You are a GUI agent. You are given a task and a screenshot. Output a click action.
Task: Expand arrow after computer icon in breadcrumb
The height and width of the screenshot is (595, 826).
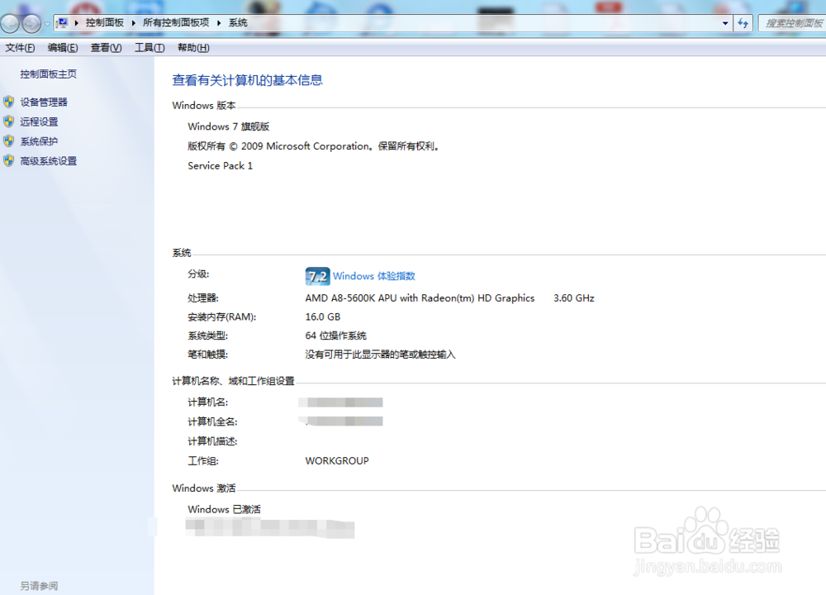click(x=76, y=22)
